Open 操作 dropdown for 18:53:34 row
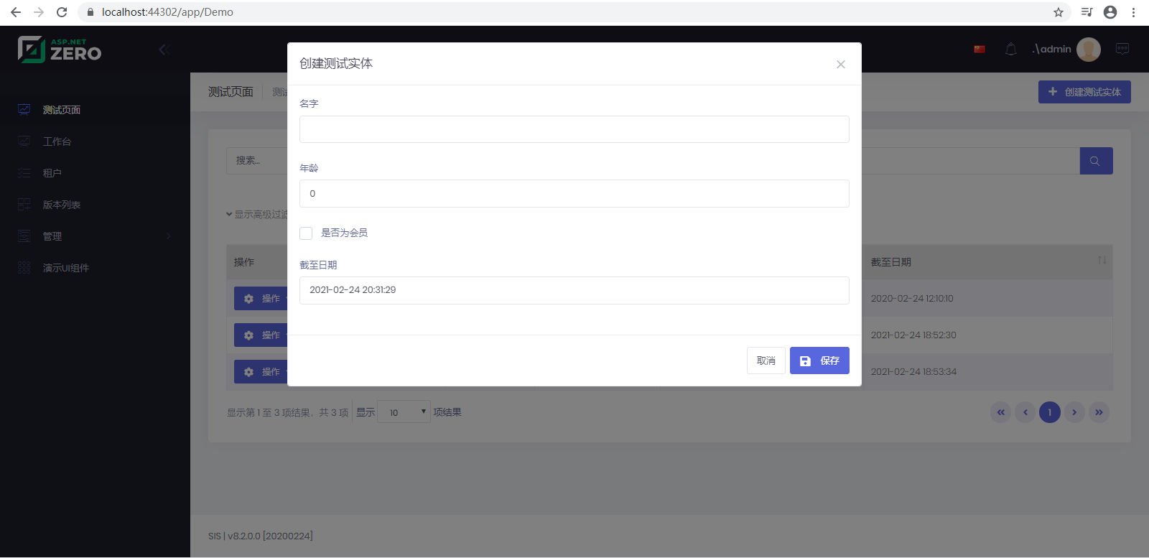This screenshot has width=1149, height=558. [x=261, y=372]
